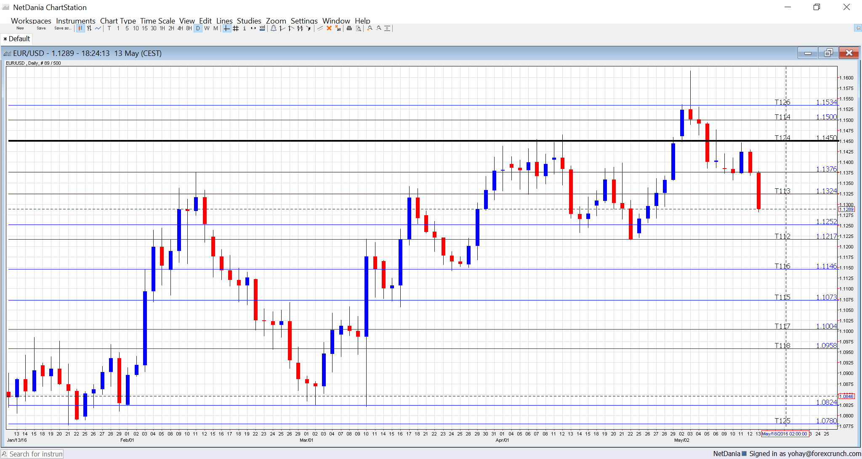The image size is (862, 459).
Task: Click current price marker 1.1289
Action: point(846,209)
